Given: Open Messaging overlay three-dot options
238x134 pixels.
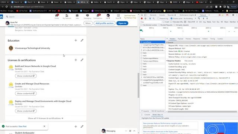Looking at the screenshot, I should point(126,131).
